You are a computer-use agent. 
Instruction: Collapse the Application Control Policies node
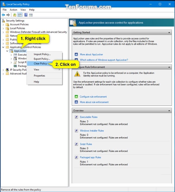pyautogui.click(x=3, y=47)
